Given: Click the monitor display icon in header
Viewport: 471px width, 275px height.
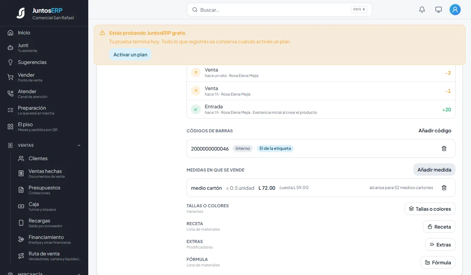Looking at the screenshot, I should 439,10.
